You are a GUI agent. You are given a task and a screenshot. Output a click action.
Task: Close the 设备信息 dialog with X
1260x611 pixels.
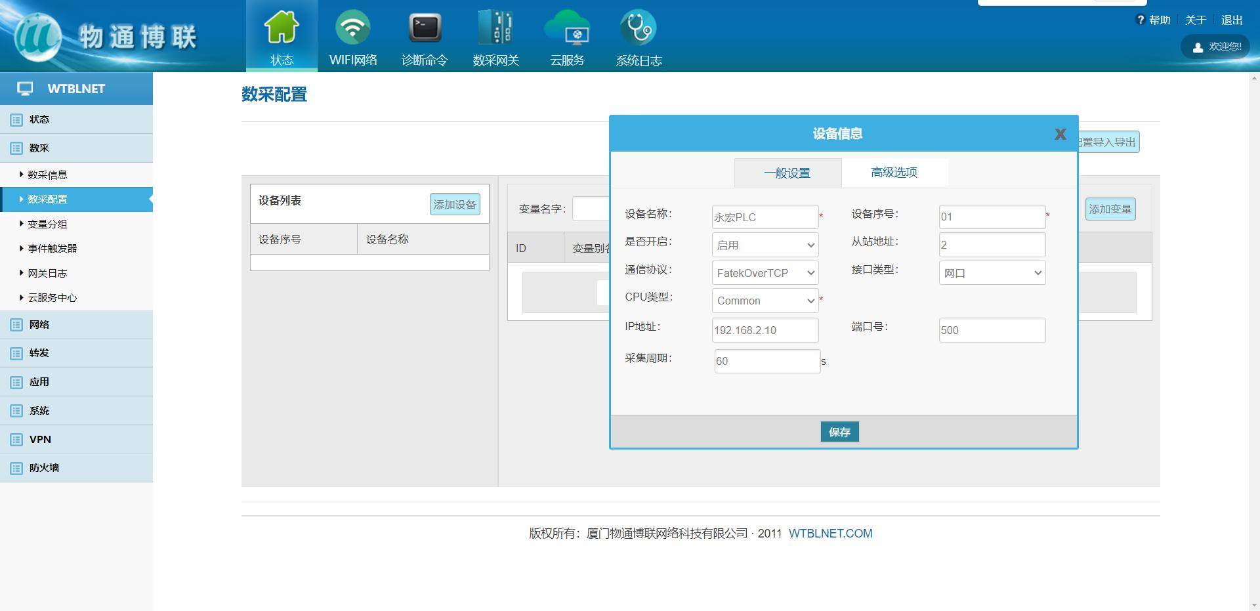point(1060,134)
